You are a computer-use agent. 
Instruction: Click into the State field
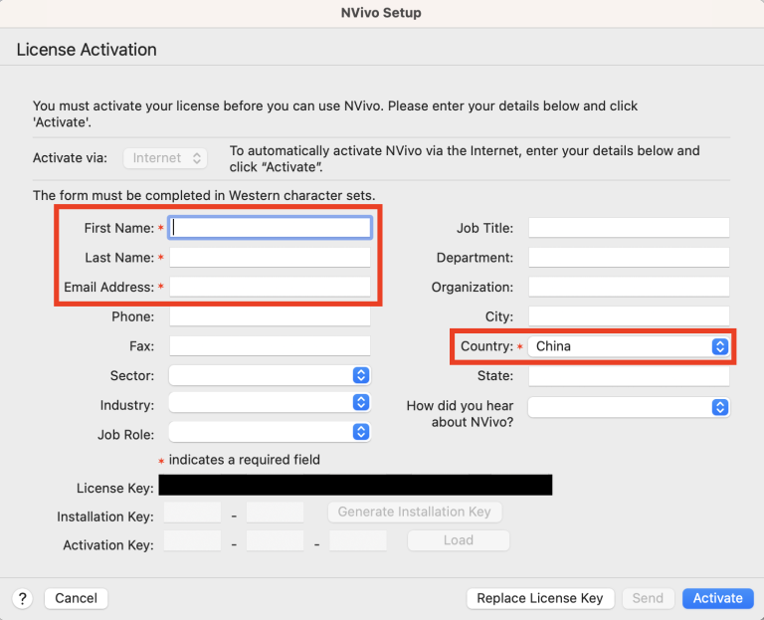click(x=629, y=376)
